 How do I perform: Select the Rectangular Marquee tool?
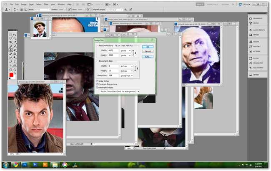click(11, 35)
